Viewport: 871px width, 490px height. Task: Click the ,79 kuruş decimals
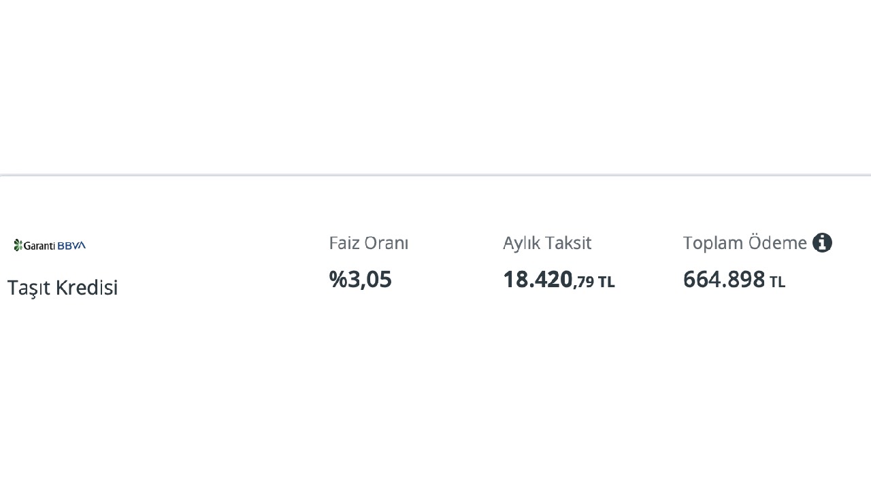(584, 282)
